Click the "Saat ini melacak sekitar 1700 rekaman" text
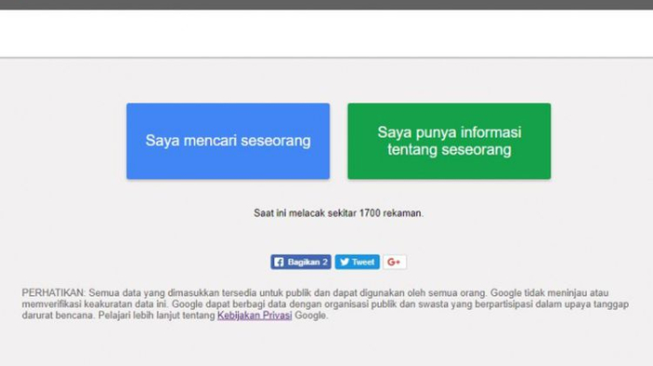This screenshot has width=653, height=366. point(338,213)
